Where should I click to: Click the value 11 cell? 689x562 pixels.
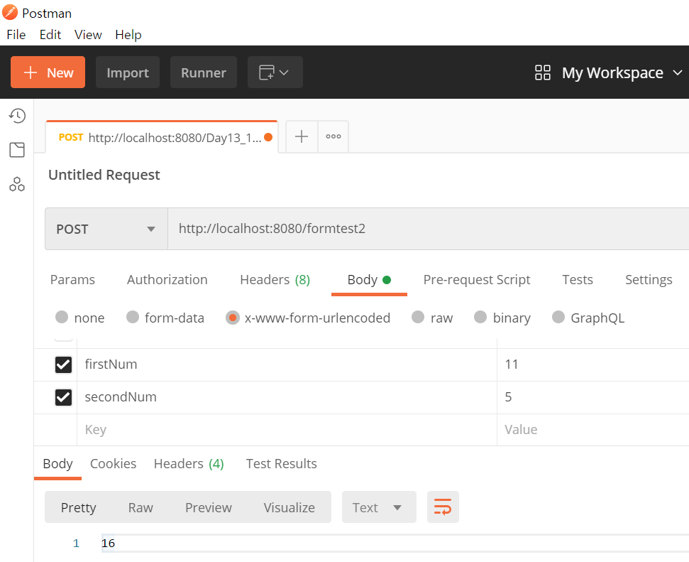point(593,364)
